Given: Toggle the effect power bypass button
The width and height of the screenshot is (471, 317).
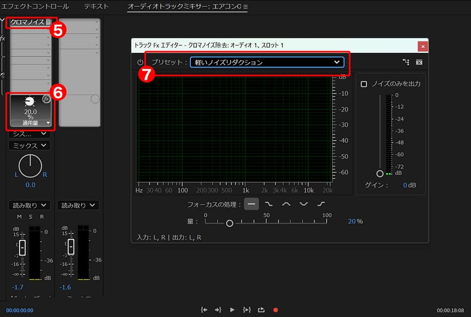Looking at the screenshot, I should [140, 62].
